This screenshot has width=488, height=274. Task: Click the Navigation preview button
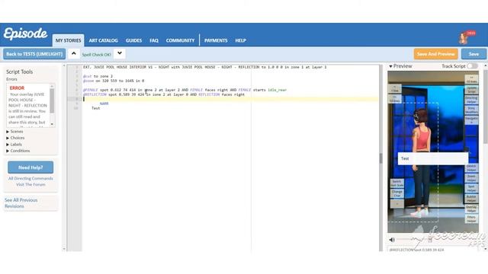(x=471, y=120)
